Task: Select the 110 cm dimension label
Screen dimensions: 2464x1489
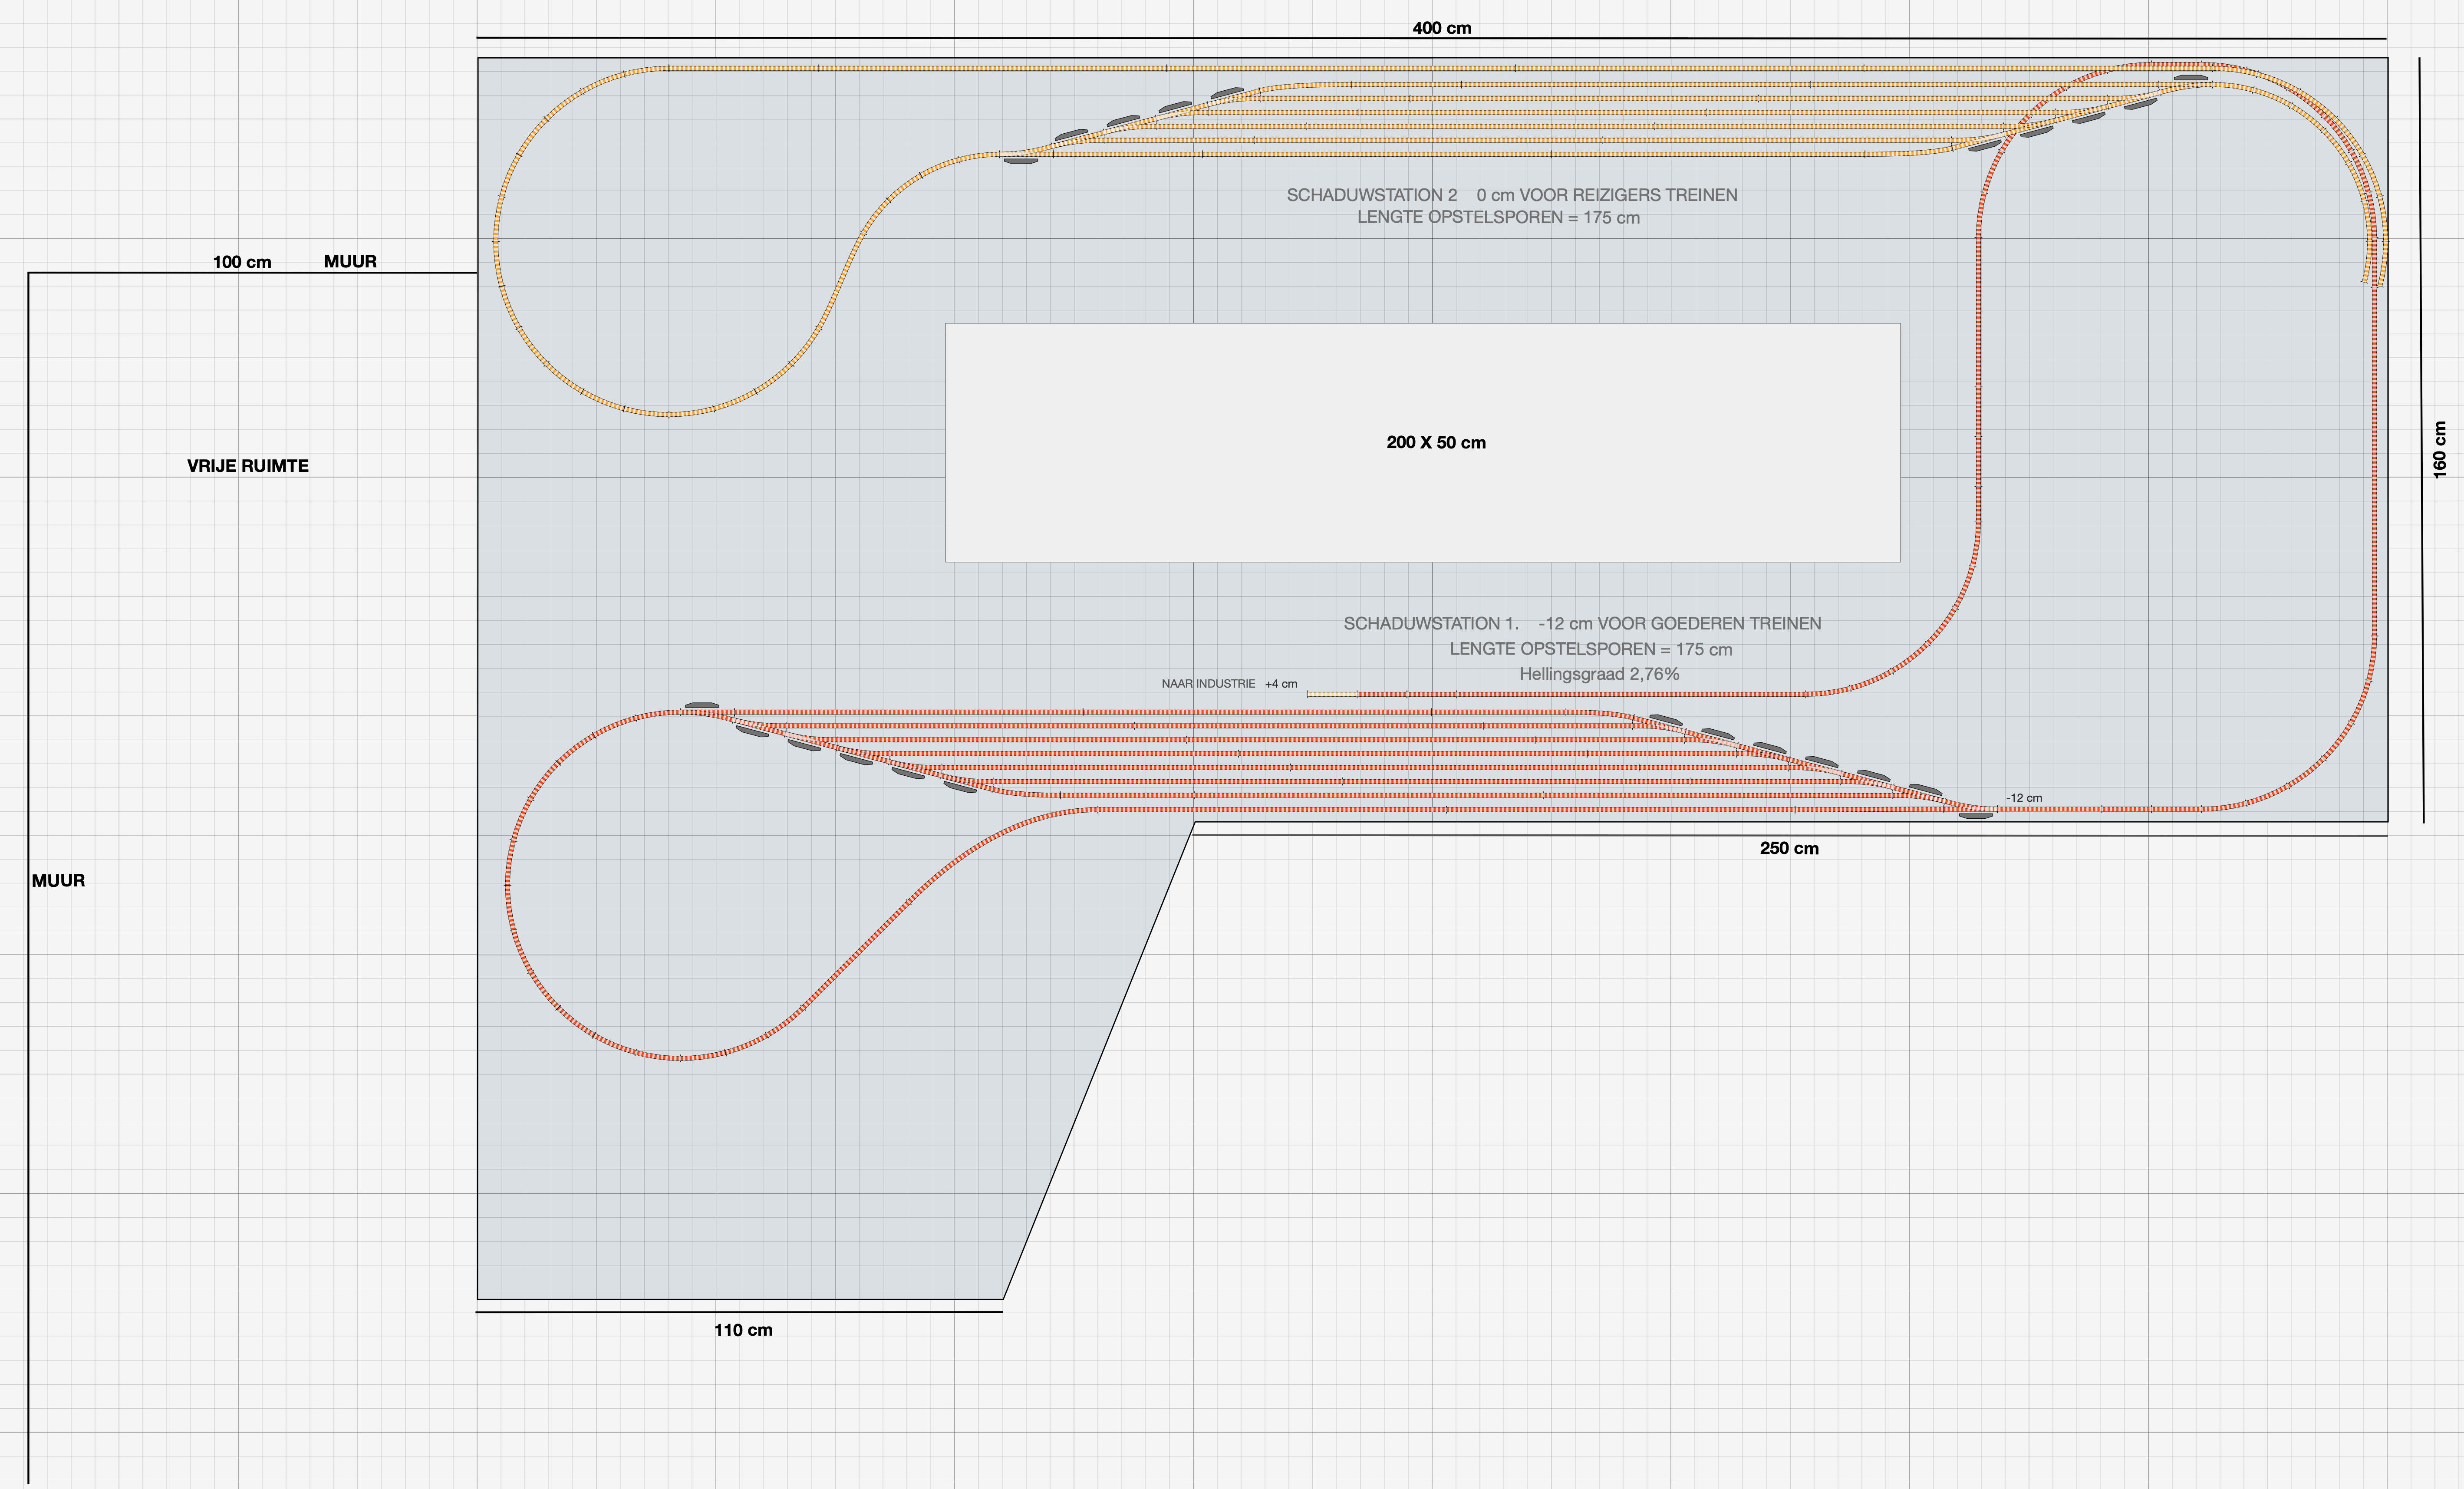Action: tap(743, 1330)
